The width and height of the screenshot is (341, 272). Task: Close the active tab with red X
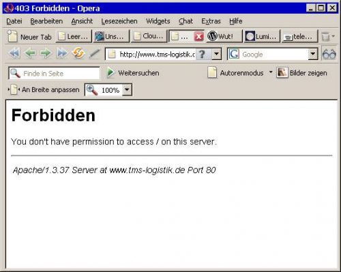point(199,37)
